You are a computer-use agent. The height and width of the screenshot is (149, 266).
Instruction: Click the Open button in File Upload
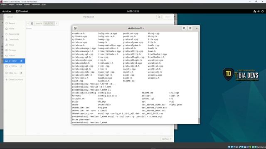(167, 17)
